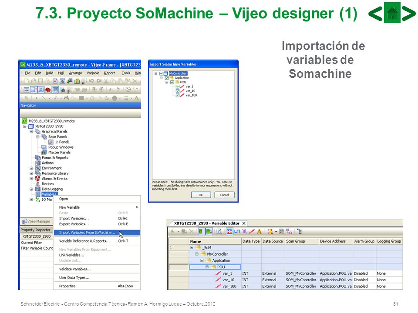Click the Find binoculars toolbar icon
This screenshot has height=313, width=418.
[x=63, y=90]
